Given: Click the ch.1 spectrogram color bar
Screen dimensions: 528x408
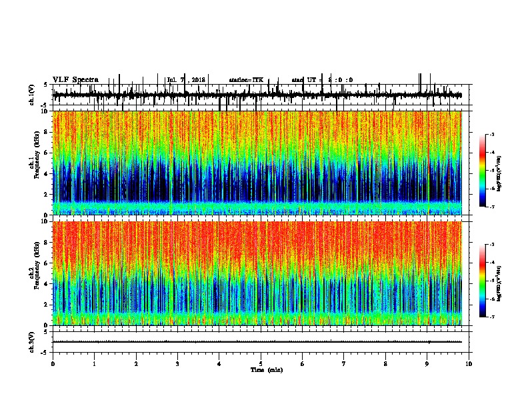Looking at the screenshot, I should (x=482, y=171).
